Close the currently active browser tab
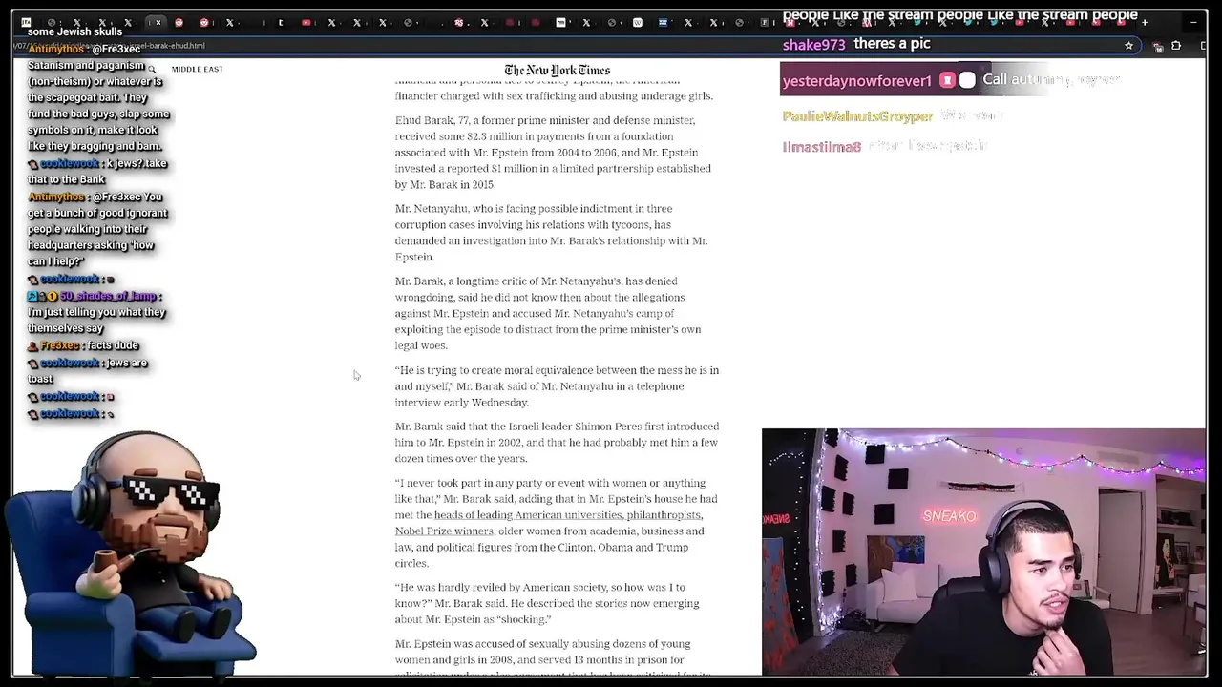The width and height of the screenshot is (1222, 687). (x=158, y=22)
